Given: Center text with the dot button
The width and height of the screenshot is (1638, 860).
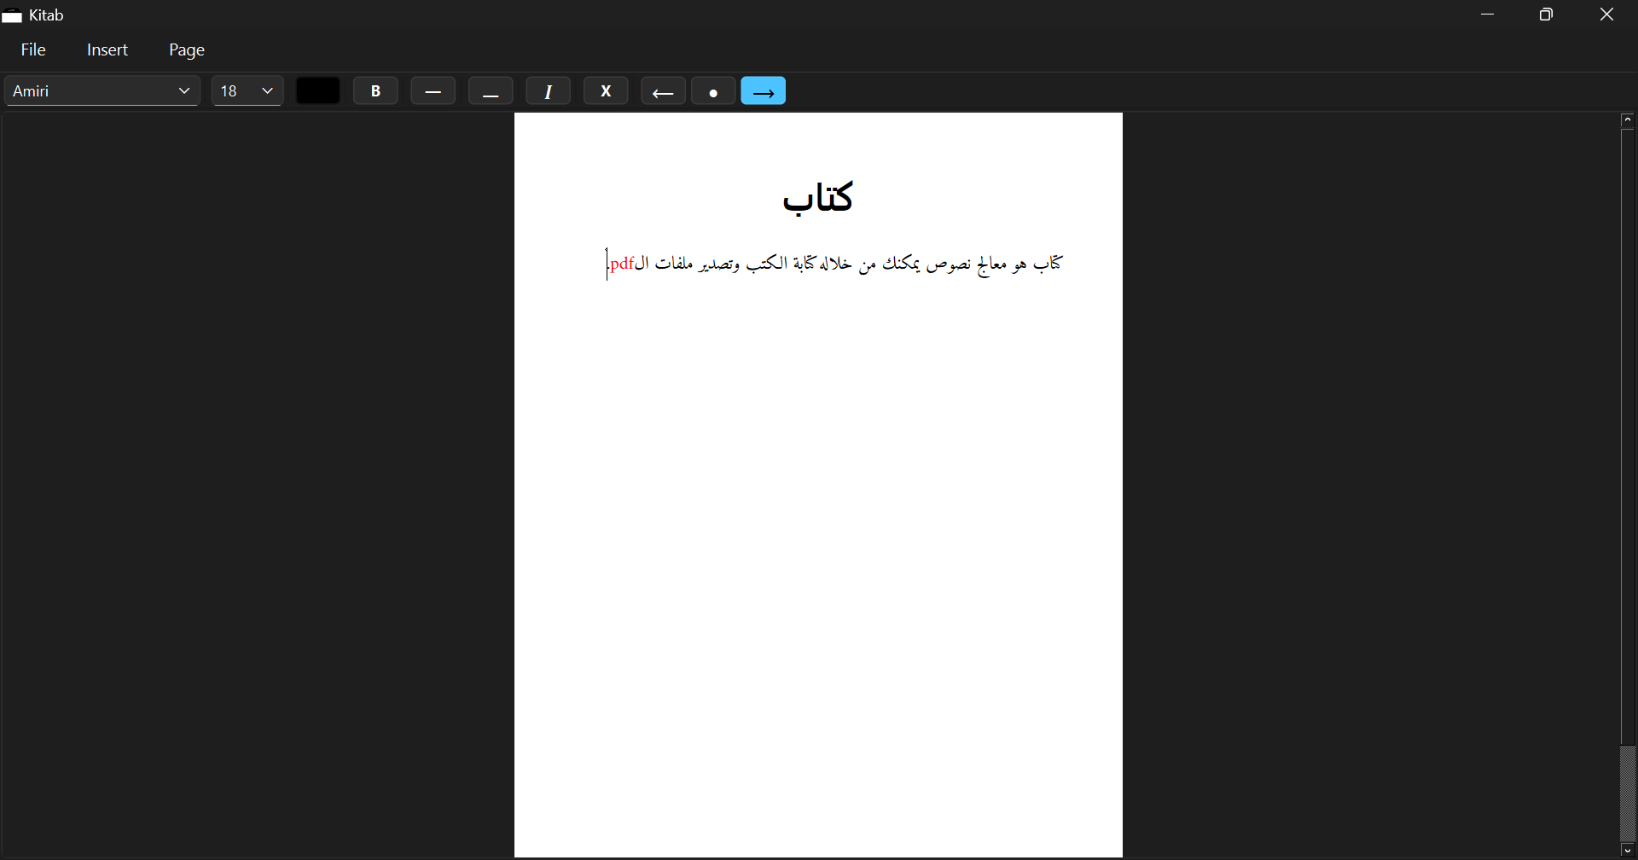Looking at the screenshot, I should click(714, 91).
